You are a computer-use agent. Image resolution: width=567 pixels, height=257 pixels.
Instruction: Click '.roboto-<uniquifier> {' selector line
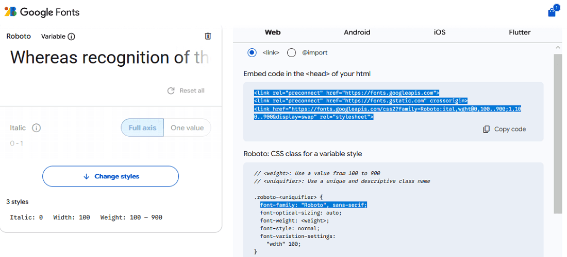point(288,197)
